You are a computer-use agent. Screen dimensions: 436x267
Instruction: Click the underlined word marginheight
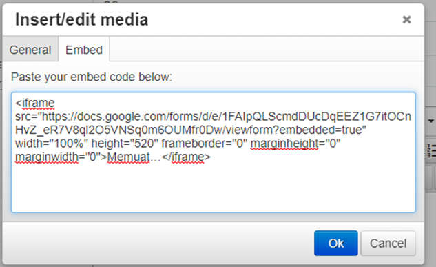click(x=284, y=144)
